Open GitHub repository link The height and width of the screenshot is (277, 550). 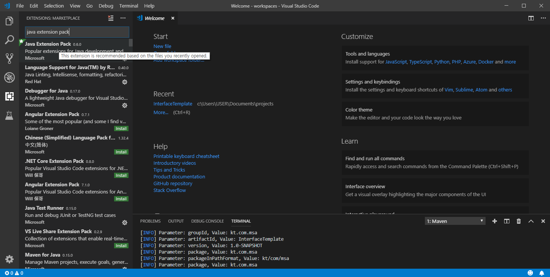(173, 183)
